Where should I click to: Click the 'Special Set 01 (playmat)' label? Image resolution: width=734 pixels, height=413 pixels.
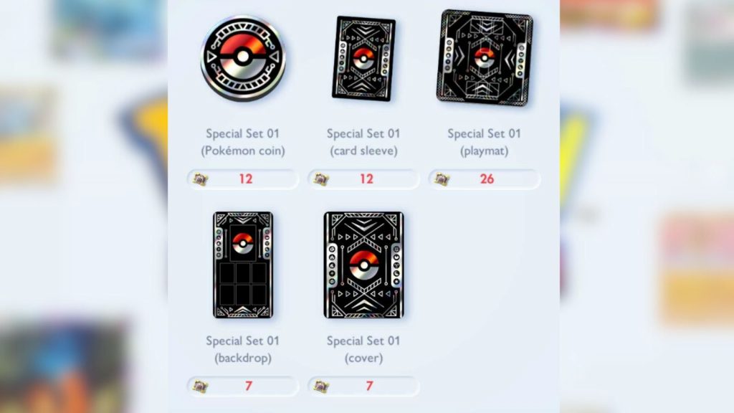[485, 143]
